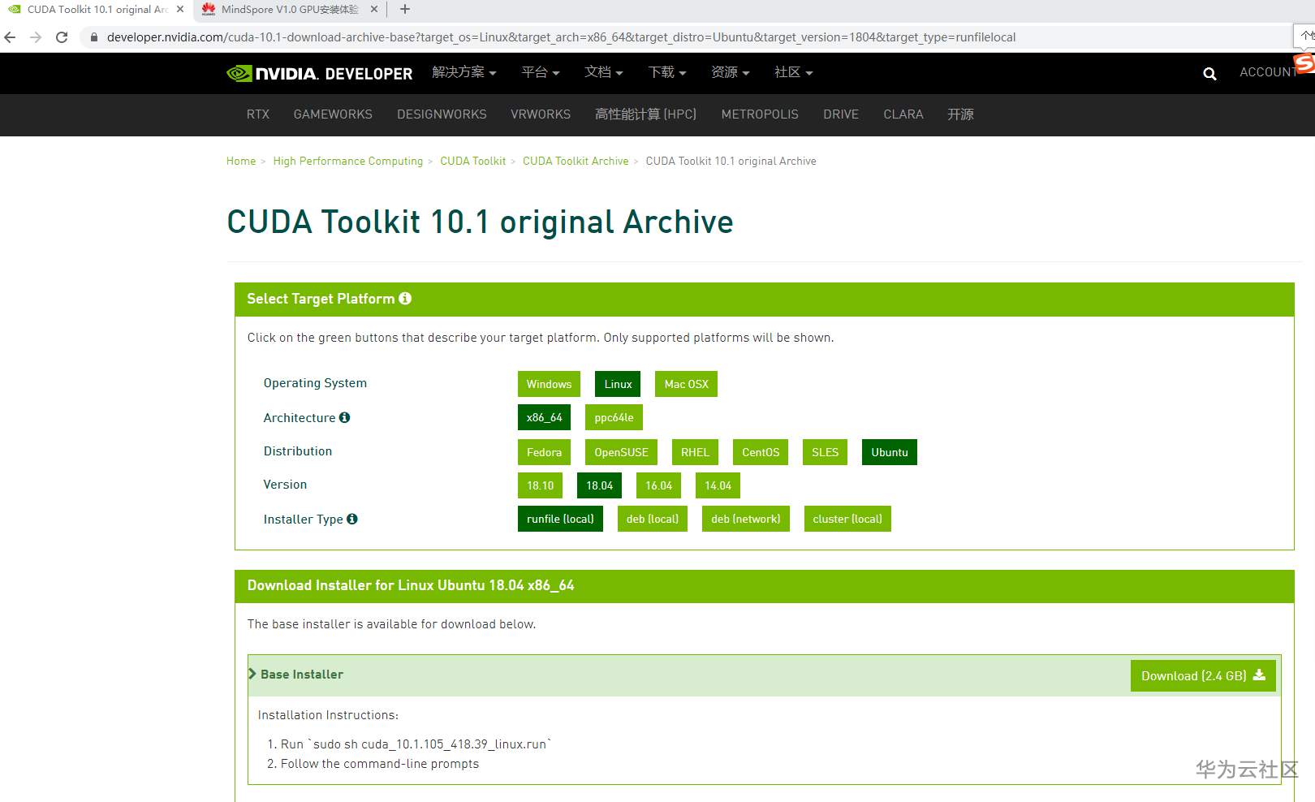Viewport: 1315px width, 802px height.
Task: Select version 18.04
Action: (x=599, y=485)
